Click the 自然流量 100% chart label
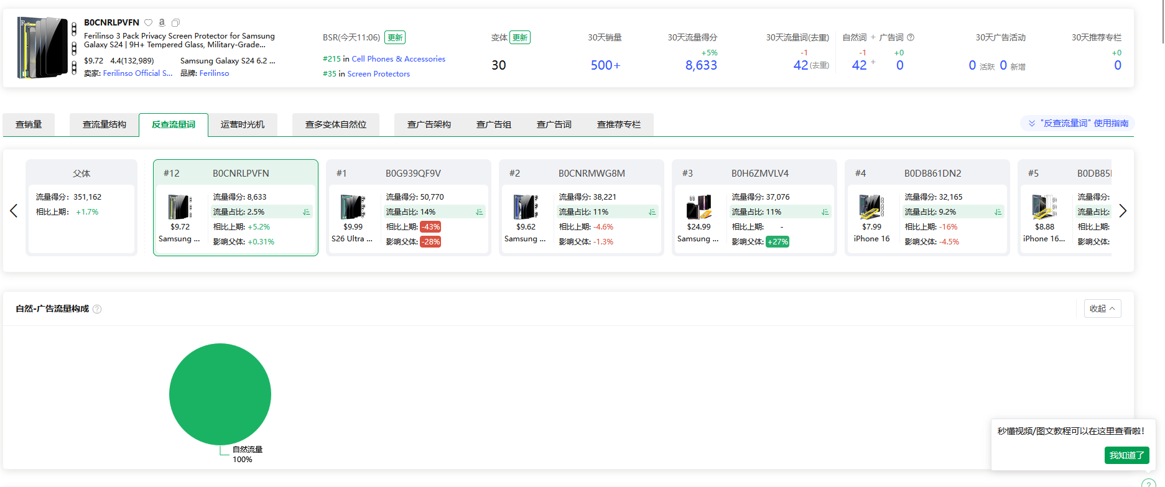 (x=248, y=455)
